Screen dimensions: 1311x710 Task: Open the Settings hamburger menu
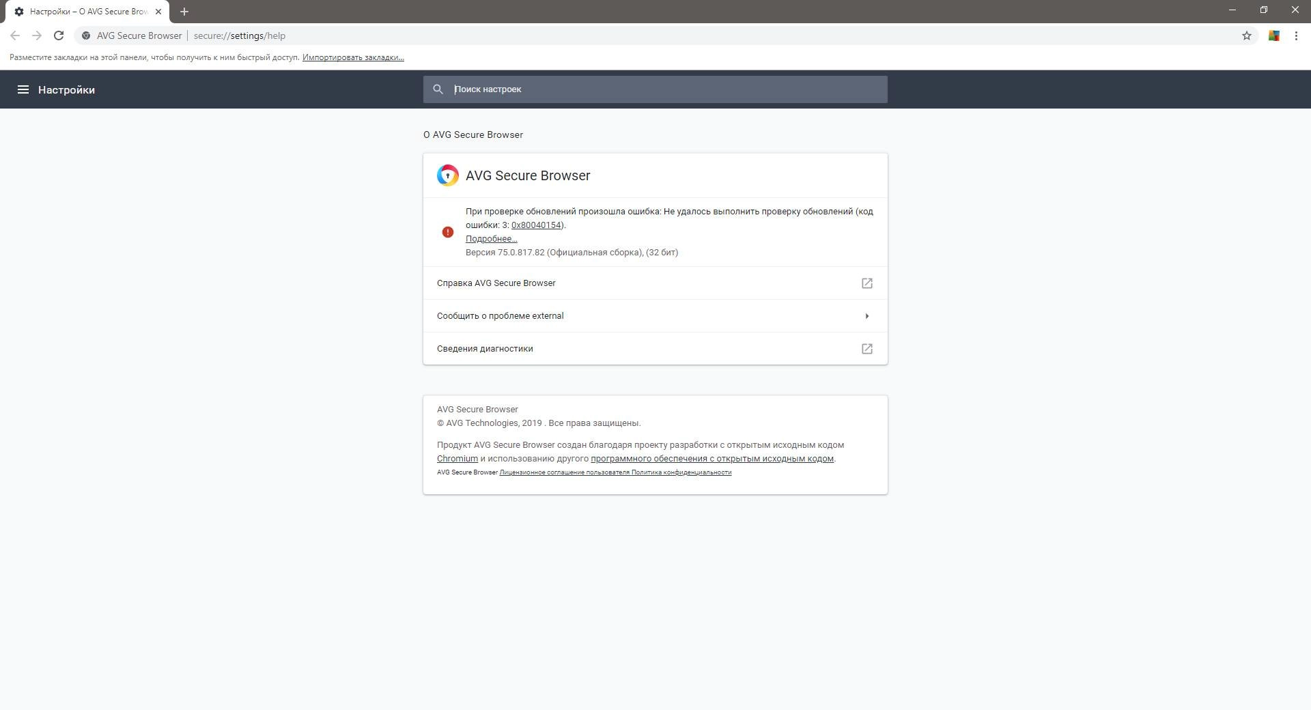[23, 89]
